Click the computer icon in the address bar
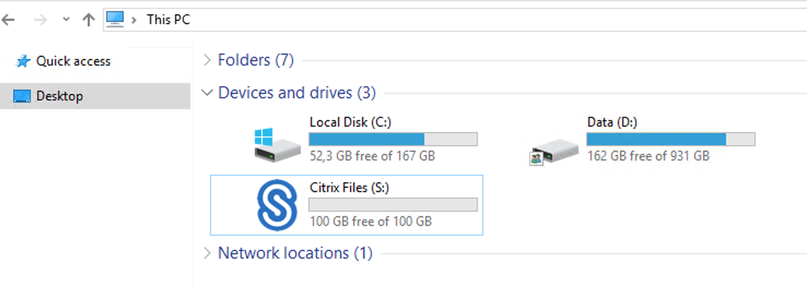The height and width of the screenshot is (287, 807). [x=115, y=19]
